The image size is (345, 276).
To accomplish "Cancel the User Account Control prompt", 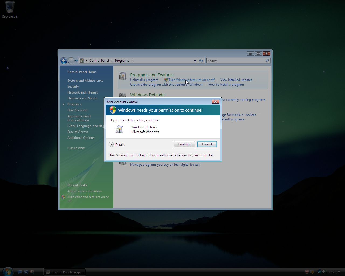I will [207, 144].
